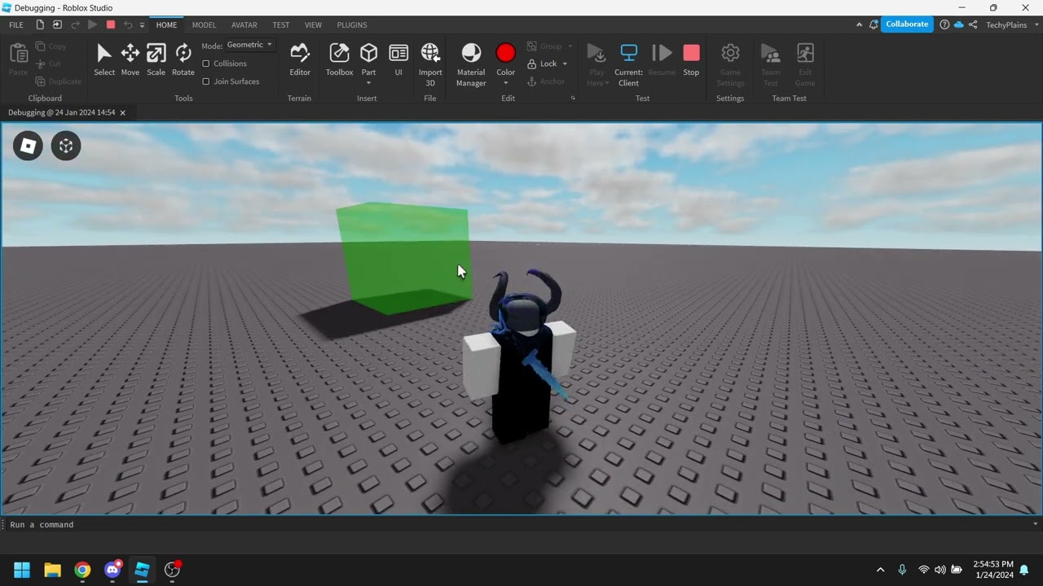Open the PLUGINS ribbon tab
The image size is (1043, 586).
[352, 25]
